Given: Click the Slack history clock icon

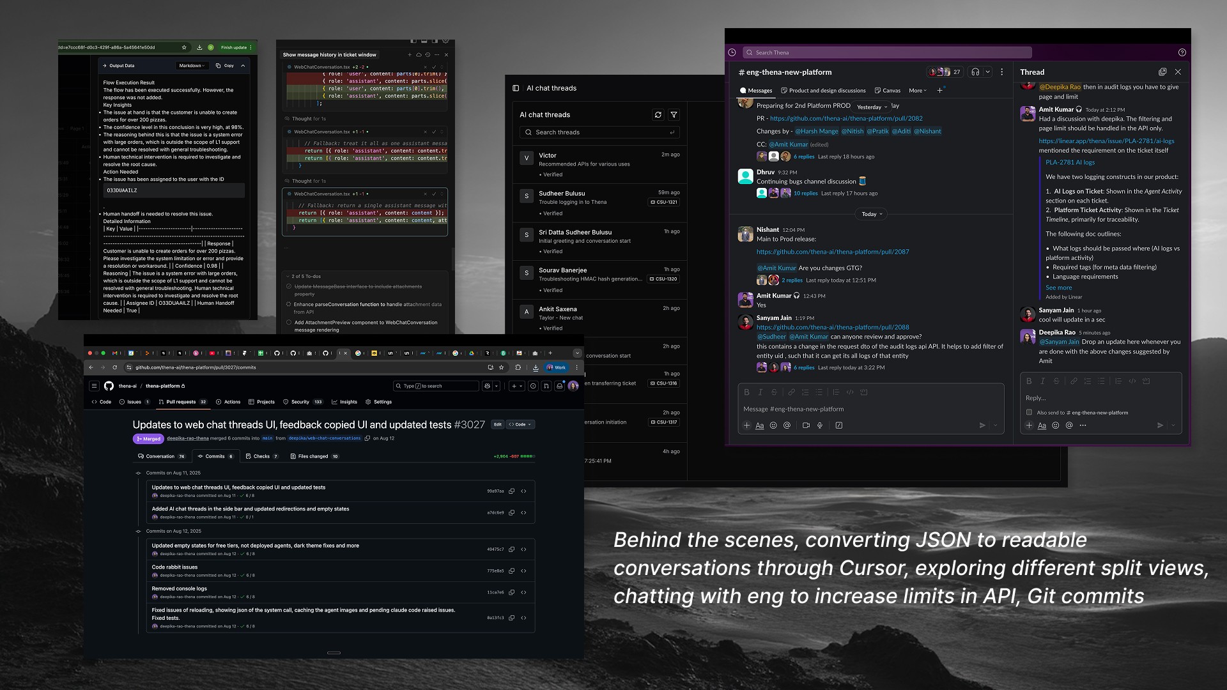Looking at the screenshot, I should point(732,52).
